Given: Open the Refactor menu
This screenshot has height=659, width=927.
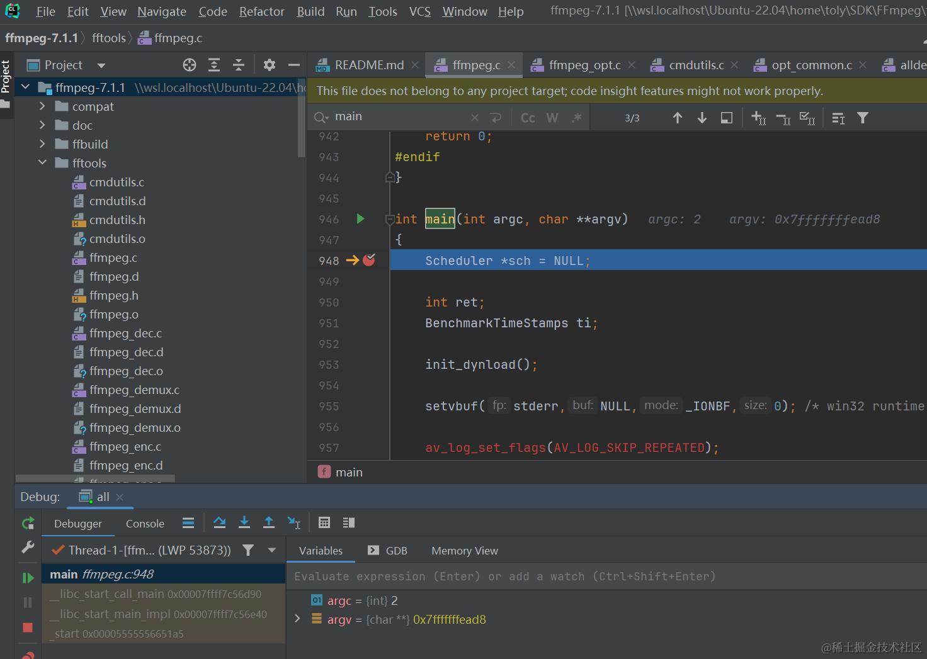Looking at the screenshot, I should tap(261, 11).
